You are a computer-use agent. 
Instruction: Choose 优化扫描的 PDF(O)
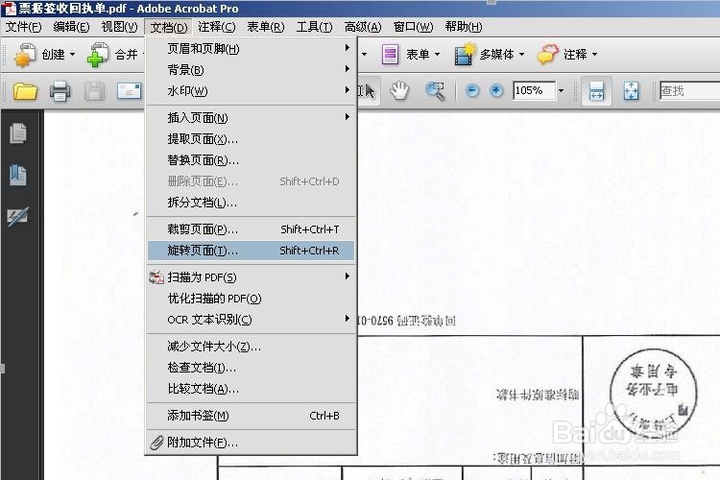click(251, 299)
